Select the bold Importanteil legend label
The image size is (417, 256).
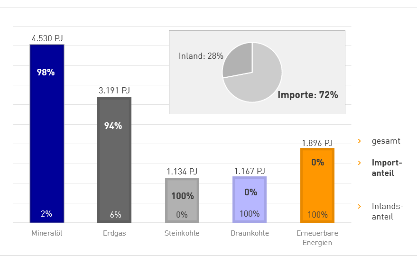pos(387,168)
